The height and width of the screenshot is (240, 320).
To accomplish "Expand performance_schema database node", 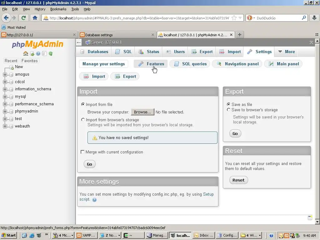I will 5,104.
